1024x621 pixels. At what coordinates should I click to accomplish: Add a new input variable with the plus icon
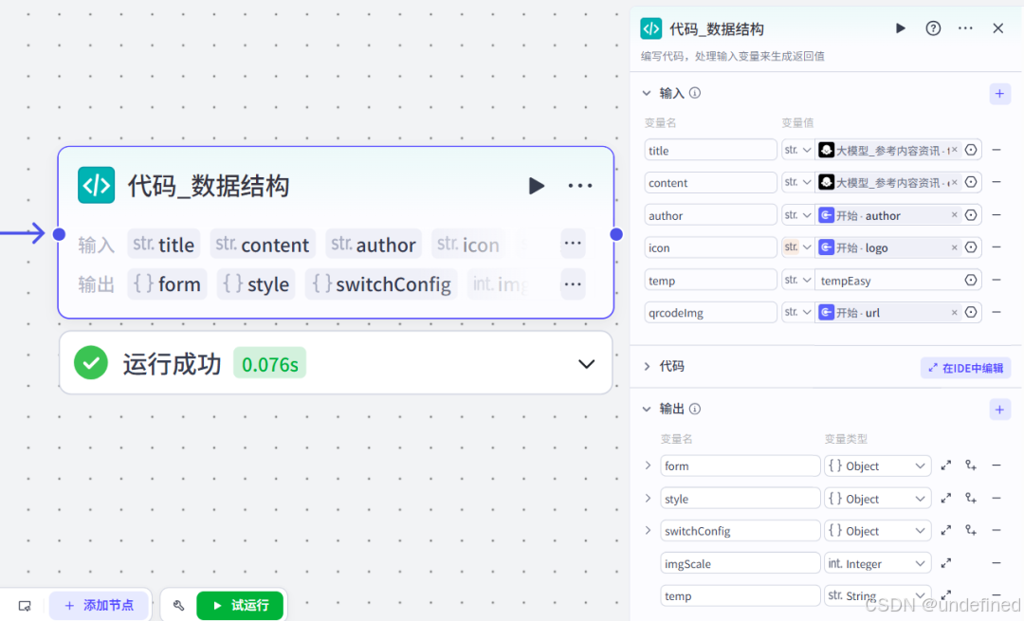[x=999, y=93]
